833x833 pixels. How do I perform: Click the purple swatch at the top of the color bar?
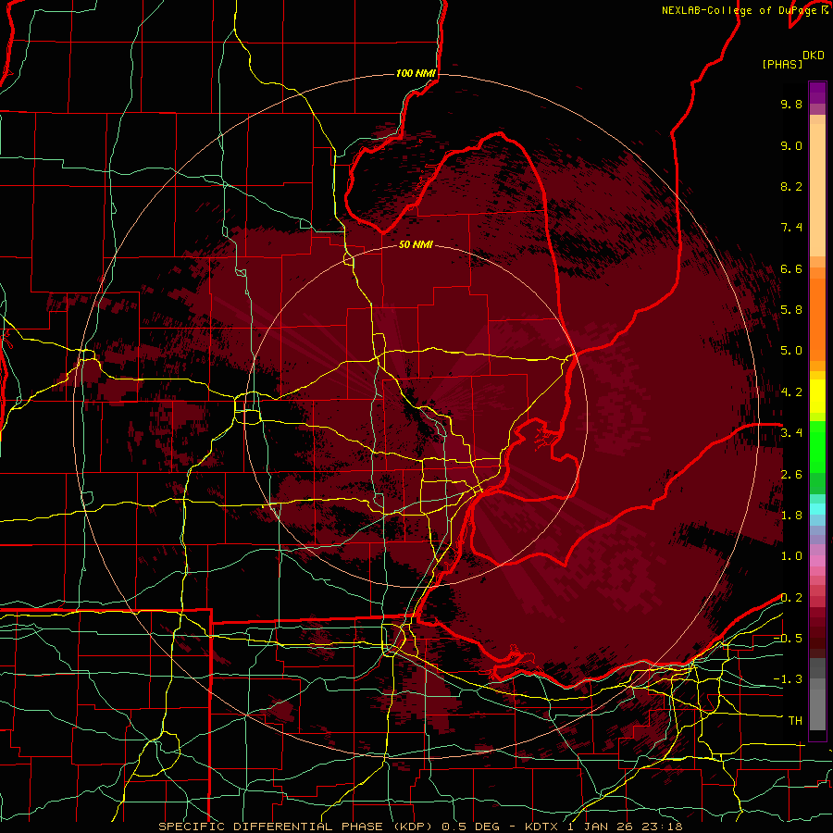tap(817, 93)
